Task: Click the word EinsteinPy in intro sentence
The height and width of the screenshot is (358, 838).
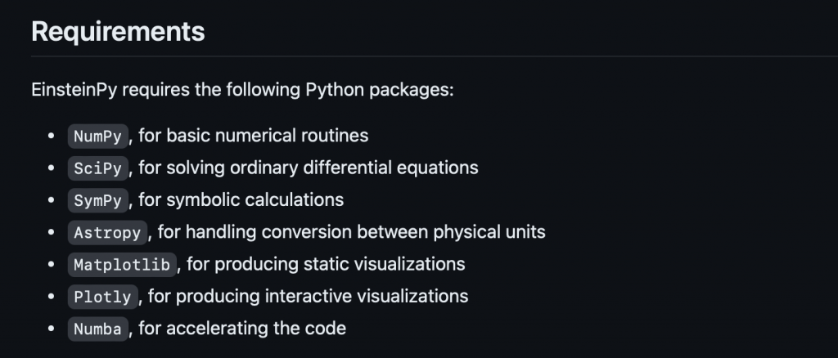Action: (x=74, y=90)
